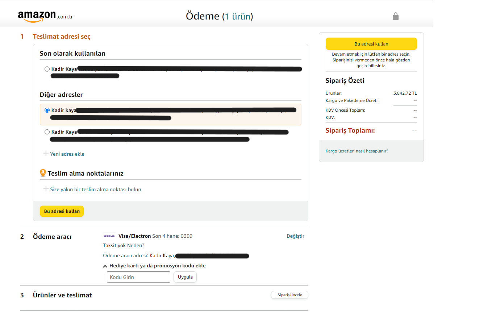This screenshot has width=500, height=314.
Task: Click Değiştir to change payment method
Action: pos(295,236)
